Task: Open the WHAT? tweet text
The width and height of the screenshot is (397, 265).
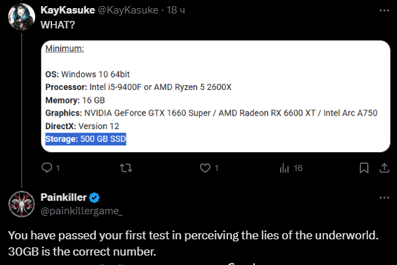Action: pyautogui.click(x=57, y=25)
